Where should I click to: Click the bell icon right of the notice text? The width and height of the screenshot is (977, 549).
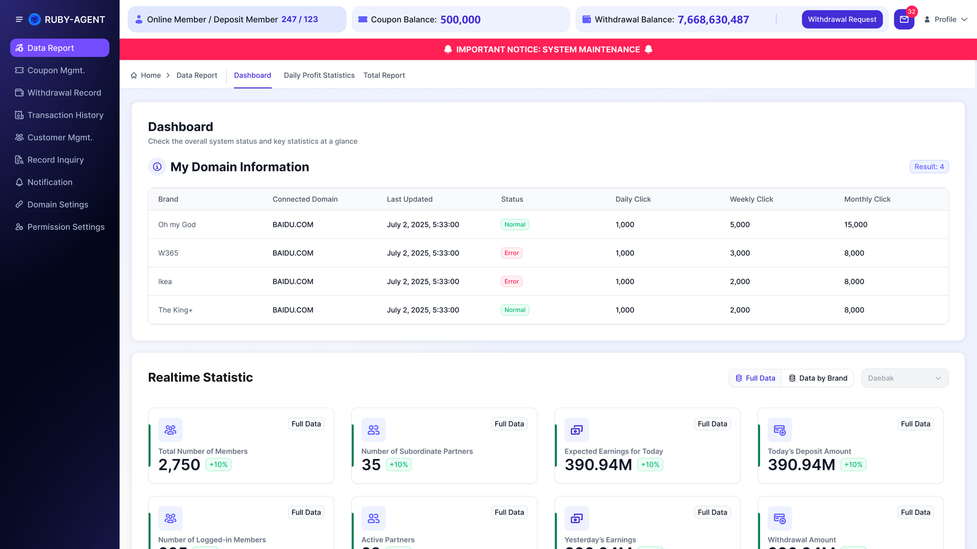(x=648, y=49)
